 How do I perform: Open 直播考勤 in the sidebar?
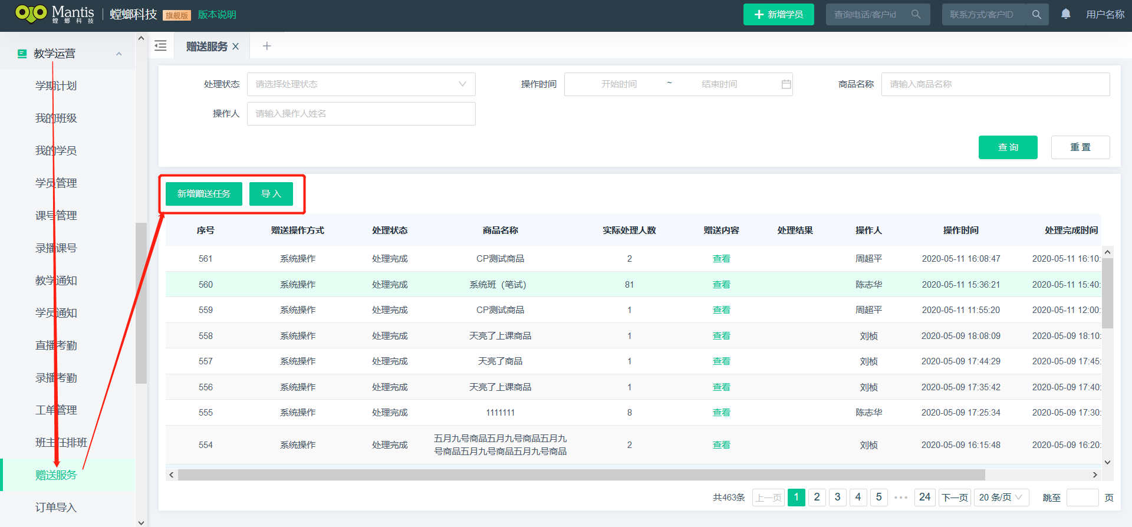coord(56,345)
